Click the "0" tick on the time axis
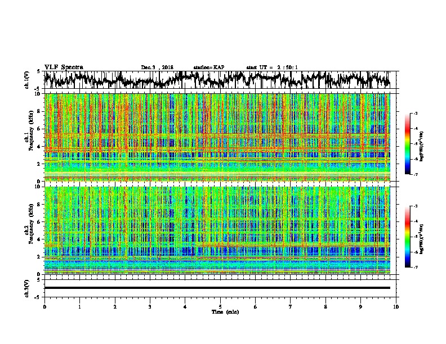This screenshot has height=344, width=446. 44,307
